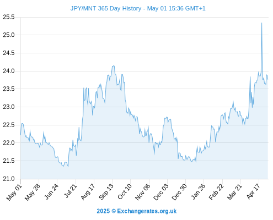Viewport: 273px width, 220px height.
Task: Select the Jan 26 x-axis date label
Action: 198,192
